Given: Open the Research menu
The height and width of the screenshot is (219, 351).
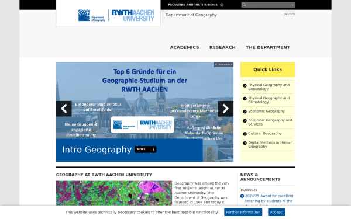Looking at the screenshot, I should coord(222,47).
